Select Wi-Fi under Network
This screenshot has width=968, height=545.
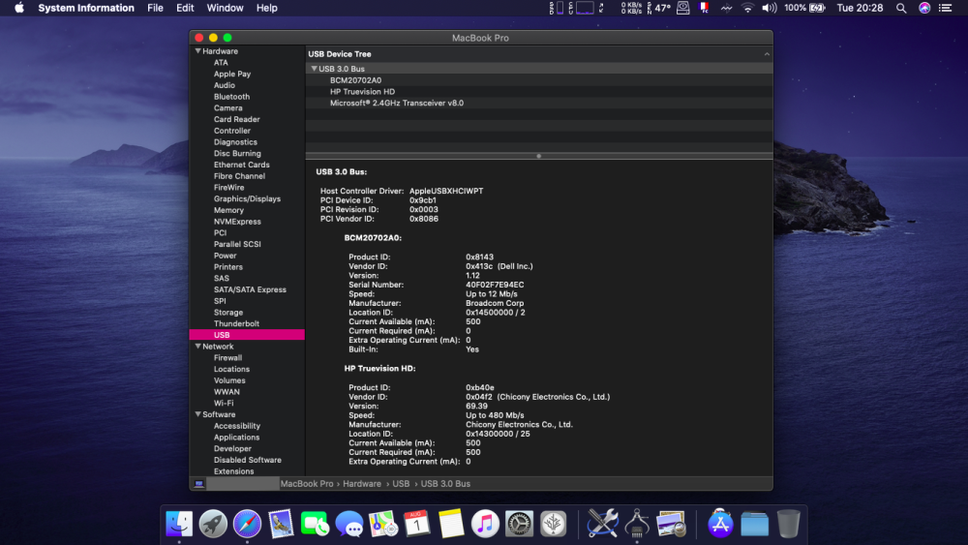tap(224, 403)
